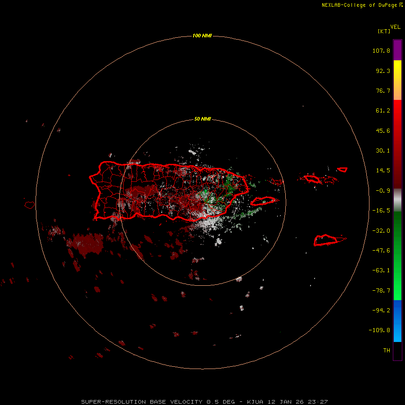Select the 30.1 scale value

click(x=383, y=151)
